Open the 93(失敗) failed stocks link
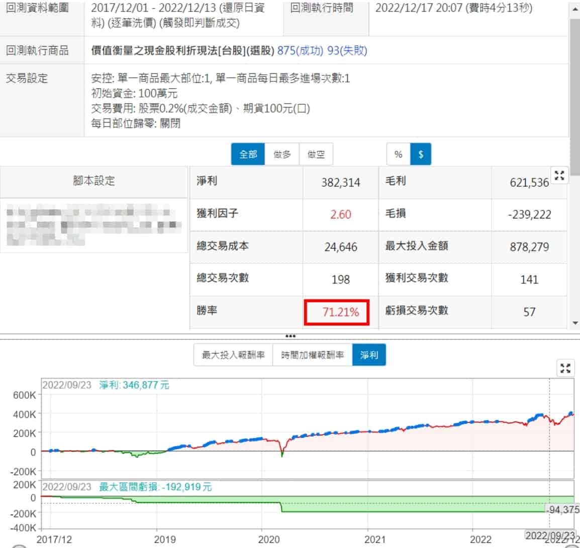 coord(347,51)
